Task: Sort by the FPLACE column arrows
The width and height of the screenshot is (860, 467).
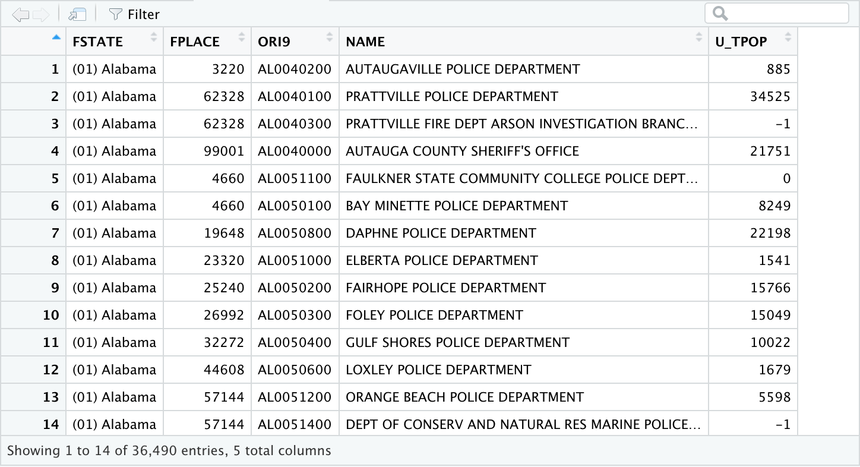Action: tap(242, 38)
